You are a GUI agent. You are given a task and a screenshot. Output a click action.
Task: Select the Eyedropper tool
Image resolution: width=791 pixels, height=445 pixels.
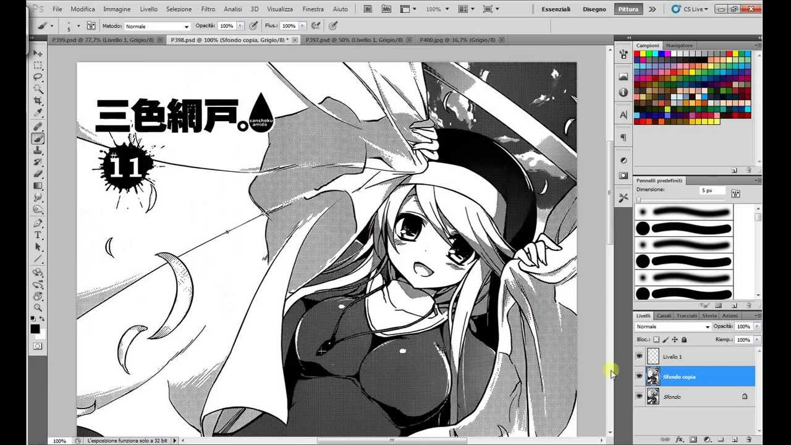tap(38, 112)
